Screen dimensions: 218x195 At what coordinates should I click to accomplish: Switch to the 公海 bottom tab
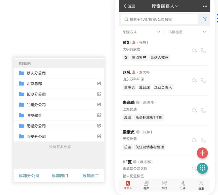coord(183,185)
